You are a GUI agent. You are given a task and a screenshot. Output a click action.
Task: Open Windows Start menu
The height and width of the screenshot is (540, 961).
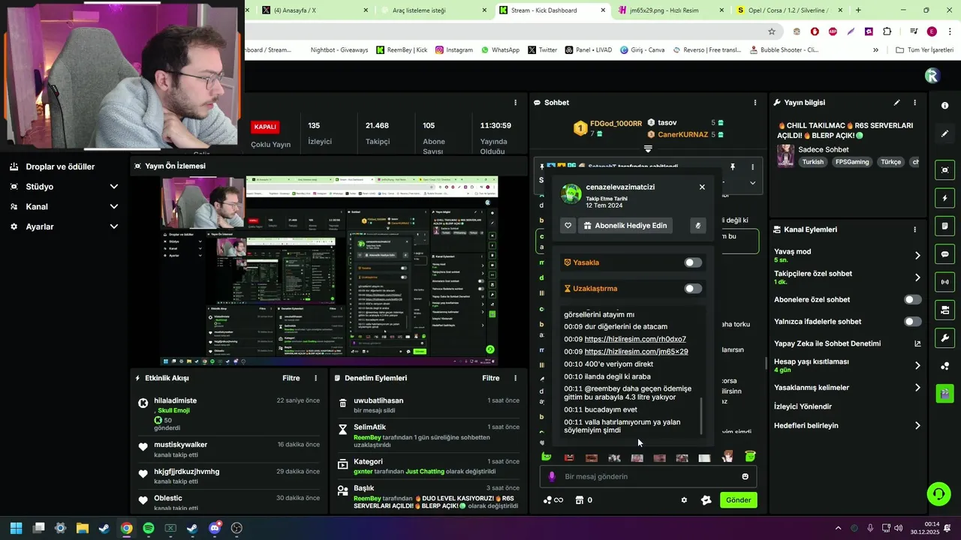click(17, 528)
